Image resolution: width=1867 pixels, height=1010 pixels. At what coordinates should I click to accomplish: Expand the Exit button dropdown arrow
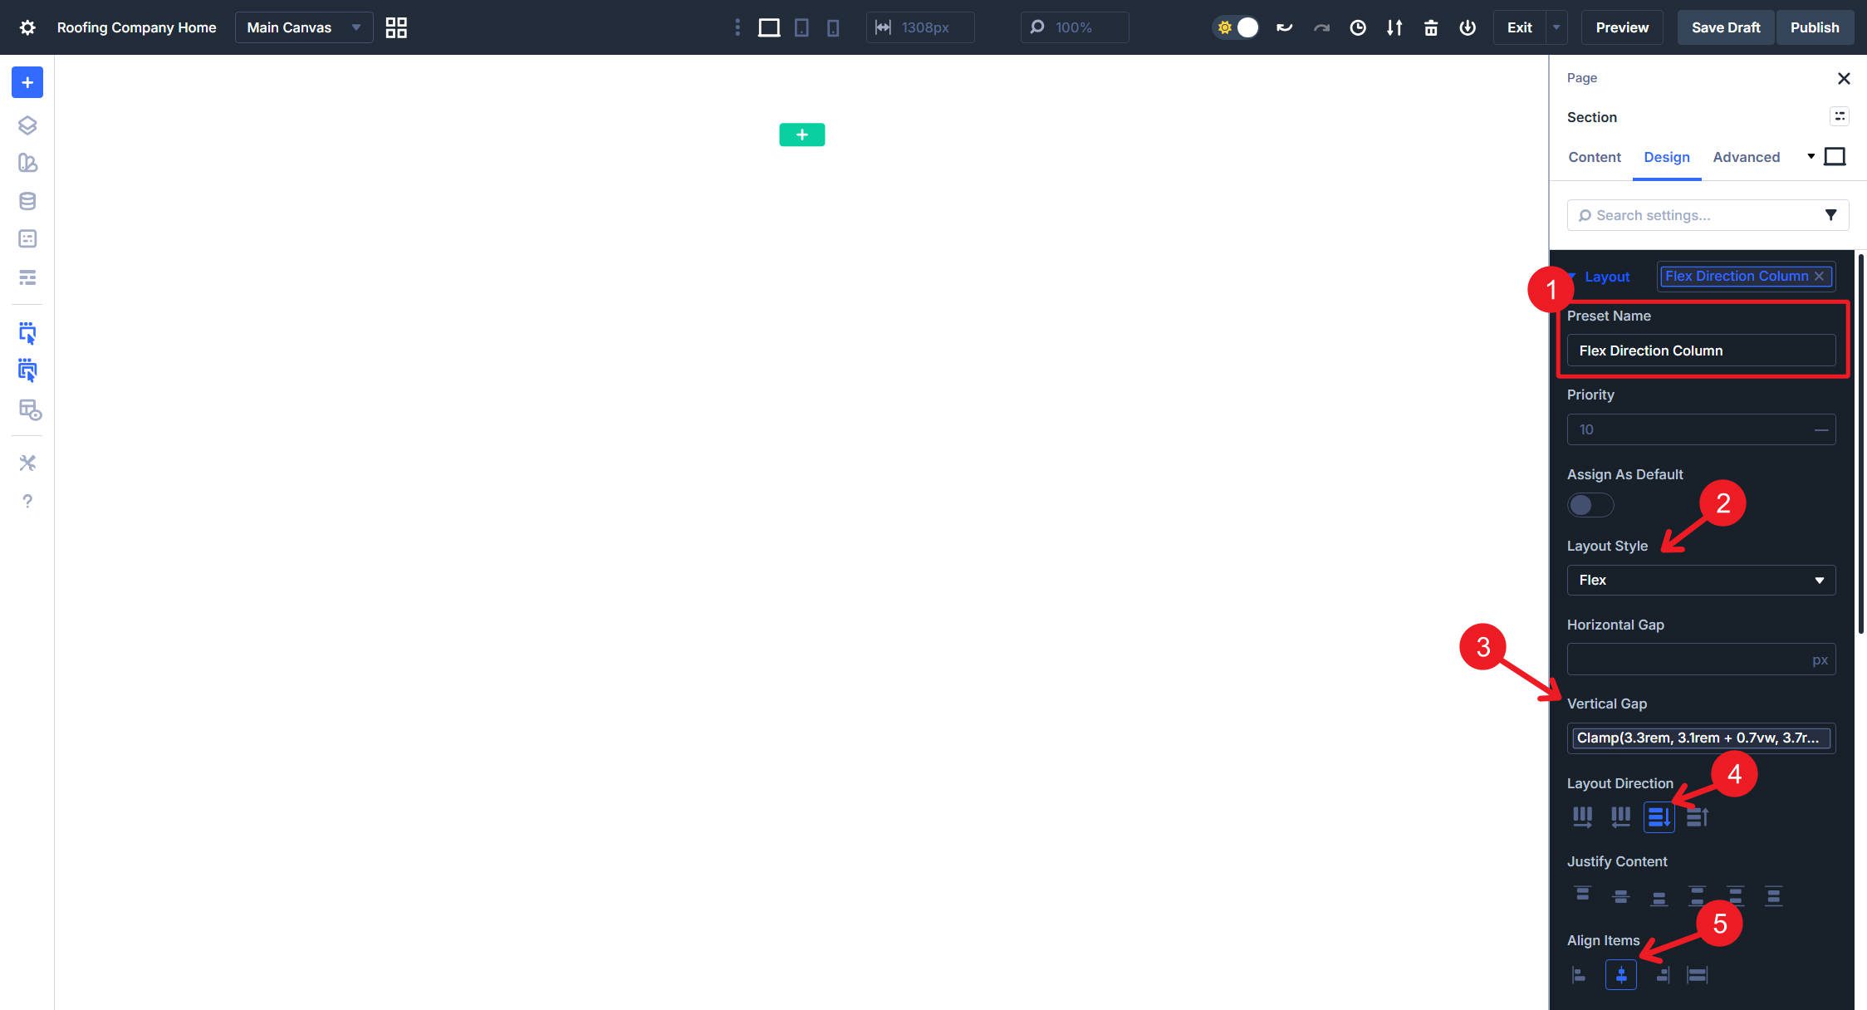[1555, 27]
